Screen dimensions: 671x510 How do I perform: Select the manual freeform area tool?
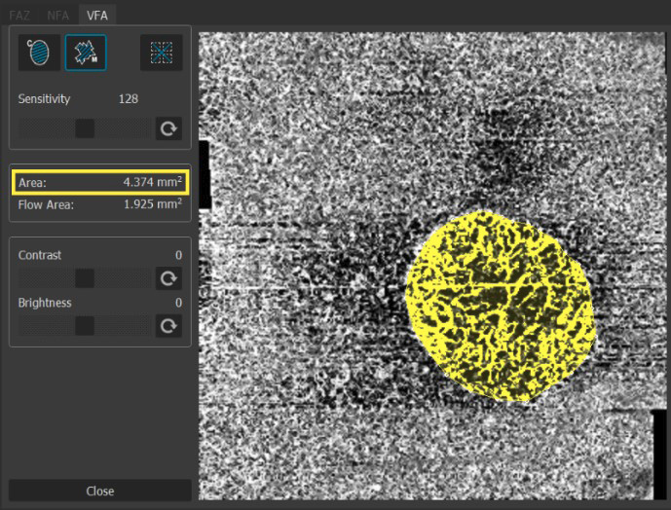point(86,54)
